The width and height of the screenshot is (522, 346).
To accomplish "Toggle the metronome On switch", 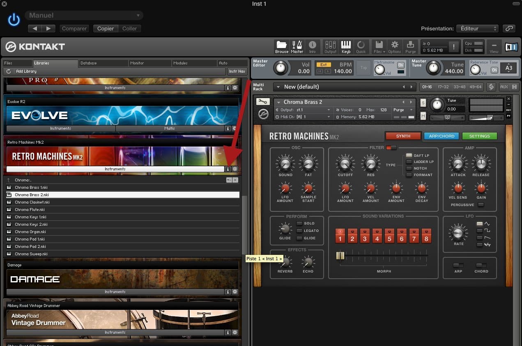I will pos(401,65).
